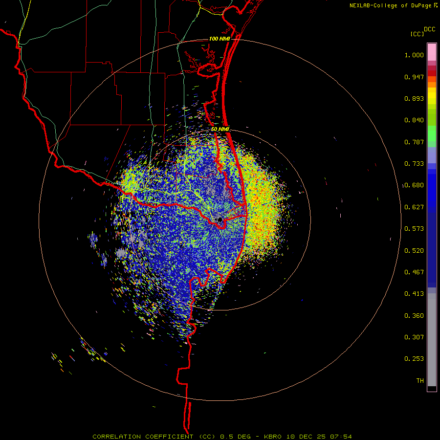Click the 0.413 color scale value
Viewport: 440px width, 440px height.
tap(414, 294)
